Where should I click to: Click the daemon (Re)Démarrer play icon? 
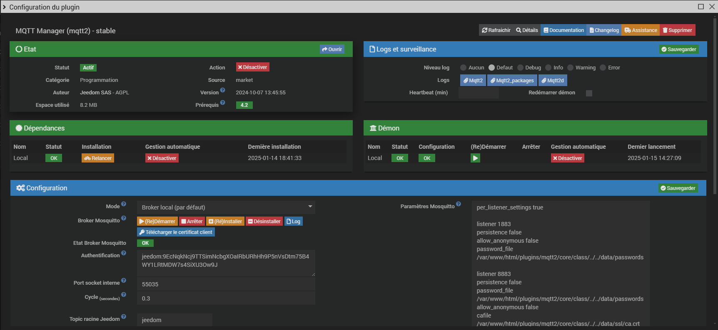(475, 158)
